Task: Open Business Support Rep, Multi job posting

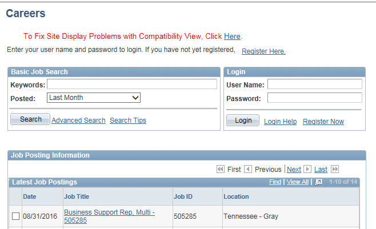Action: point(109,212)
